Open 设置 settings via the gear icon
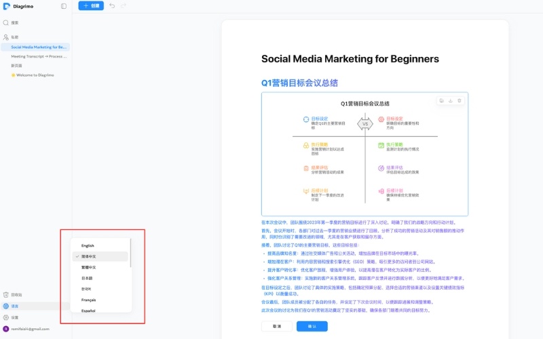This screenshot has width=543, height=339. coord(6,317)
